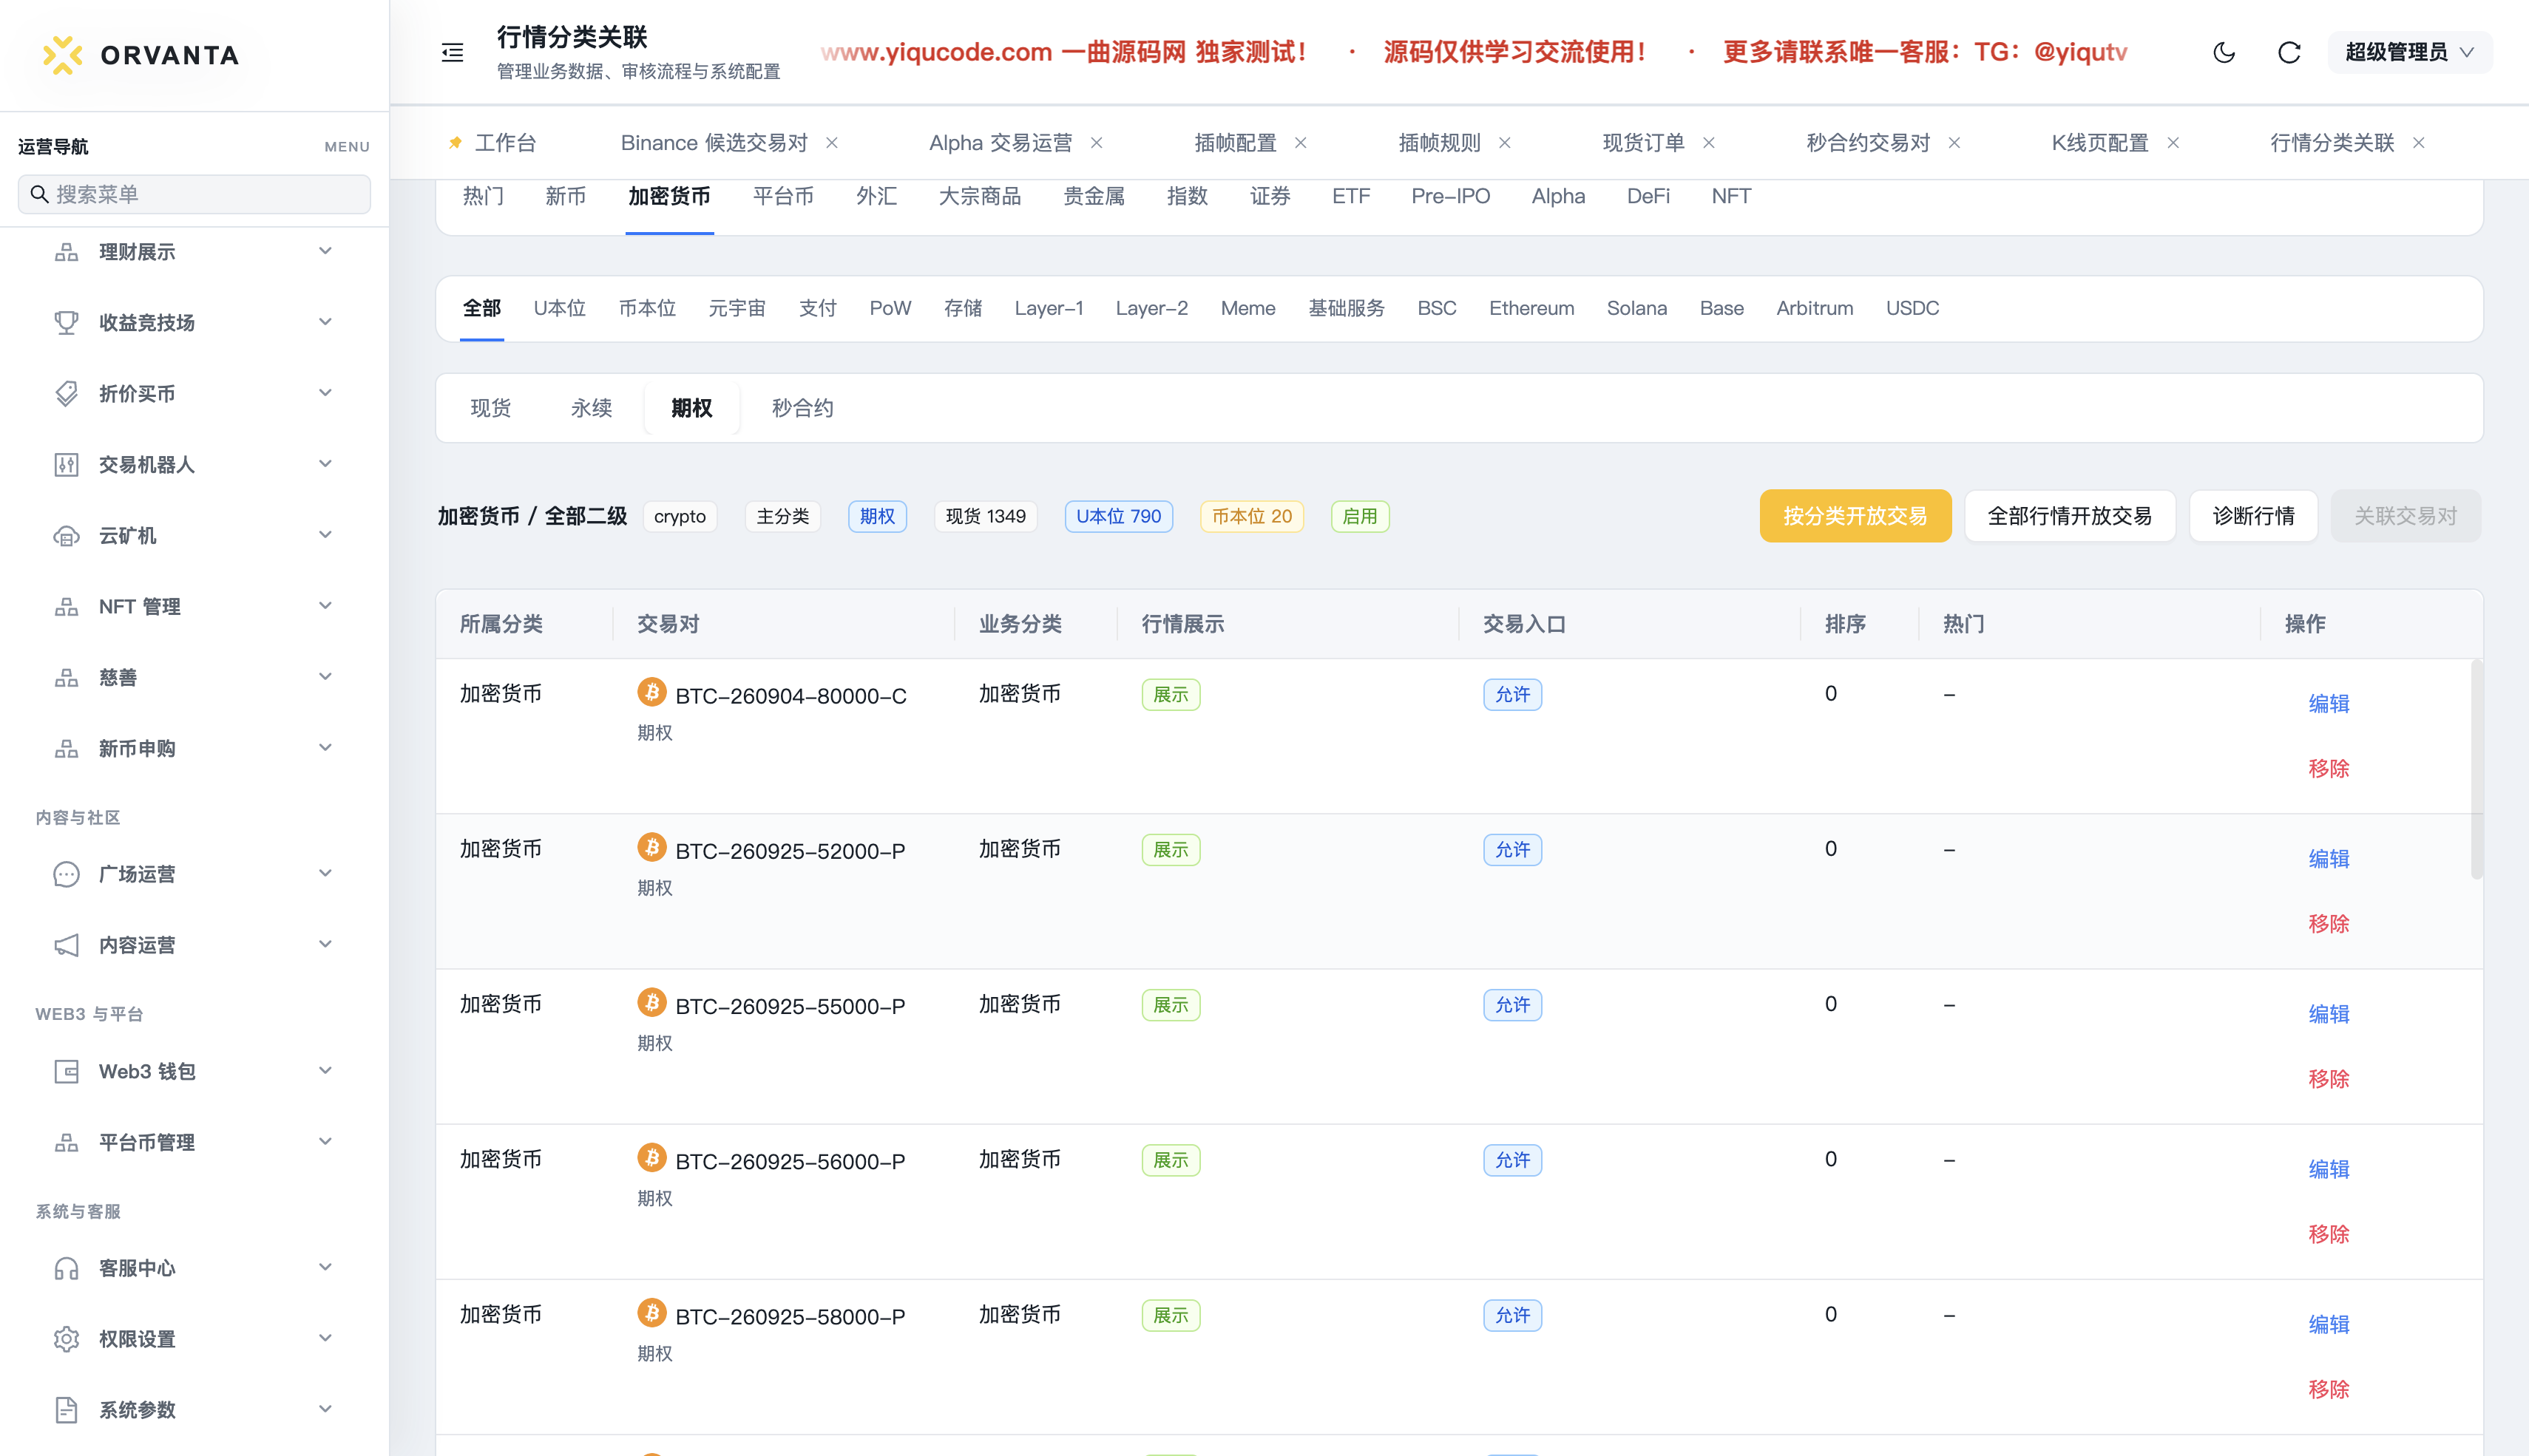
Task: Click the 允许 tag of BTC-260925-56000-P
Action: 1511,1160
